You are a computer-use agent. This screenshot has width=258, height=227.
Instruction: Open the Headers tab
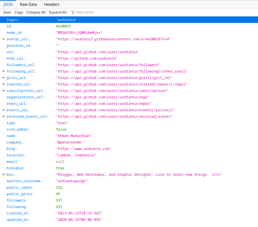52,4
